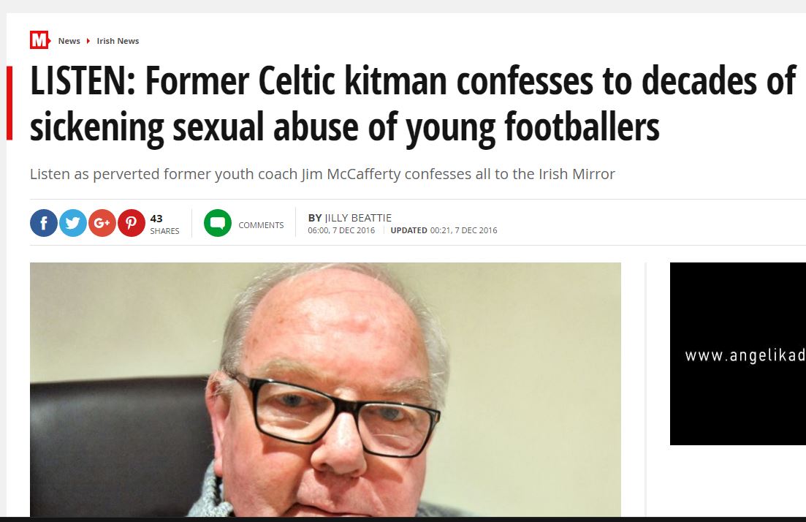Click the updated timestamp 00:21, 7 Dec 2016
The height and width of the screenshot is (522, 806).
[463, 230]
